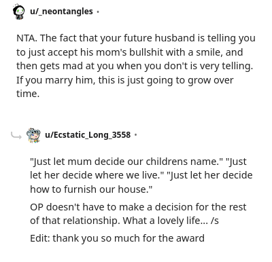Click the "Edit: thank you so much for the award" line
This screenshot has height=262, width=272.
coord(117,238)
